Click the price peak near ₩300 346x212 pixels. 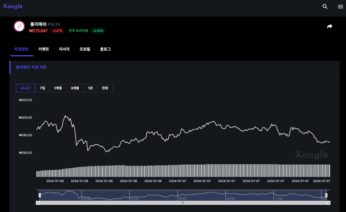click(65, 116)
